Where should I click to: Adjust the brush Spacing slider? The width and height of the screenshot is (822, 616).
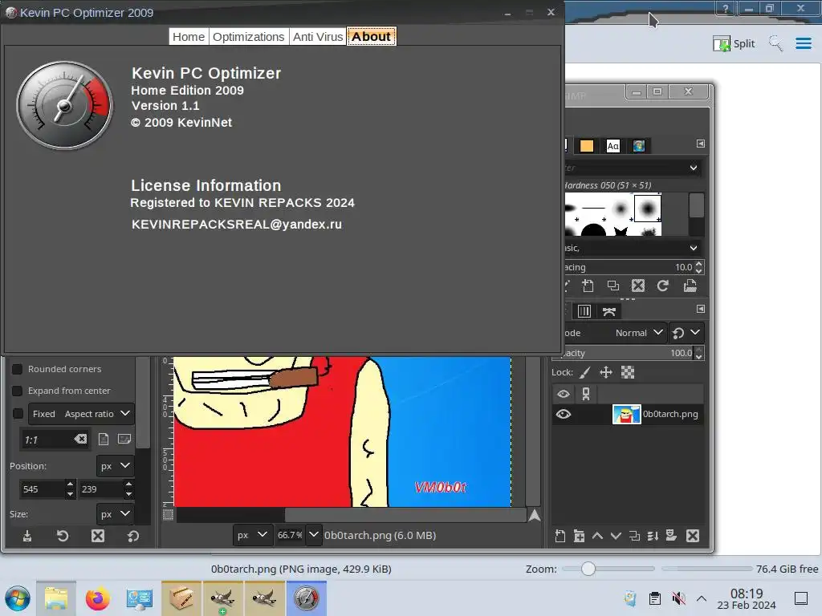(x=629, y=267)
